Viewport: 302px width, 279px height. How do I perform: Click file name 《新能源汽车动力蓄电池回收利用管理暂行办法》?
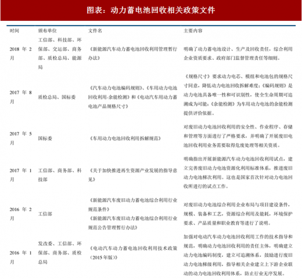(132, 53)
